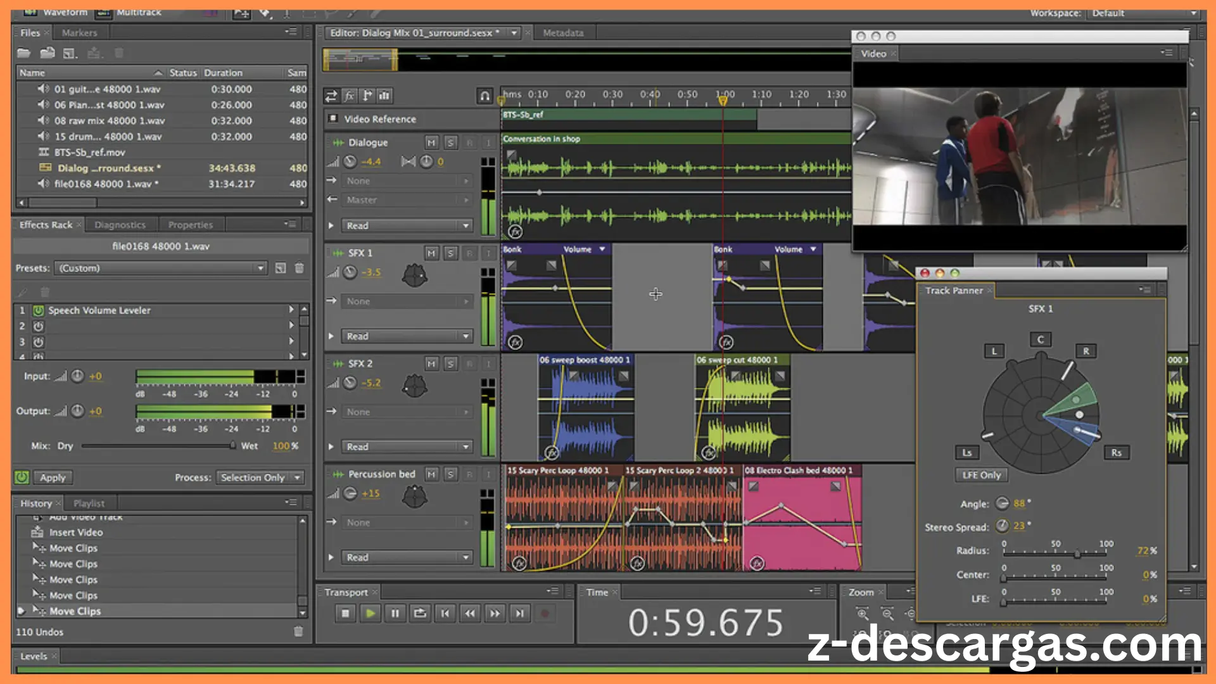Viewport: 1216px width, 684px height.
Task: Select C speaker in Track Panner
Action: (1040, 339)
